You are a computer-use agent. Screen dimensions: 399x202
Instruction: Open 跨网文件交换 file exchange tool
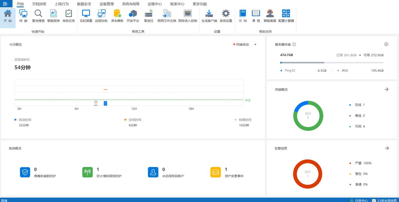167,16
